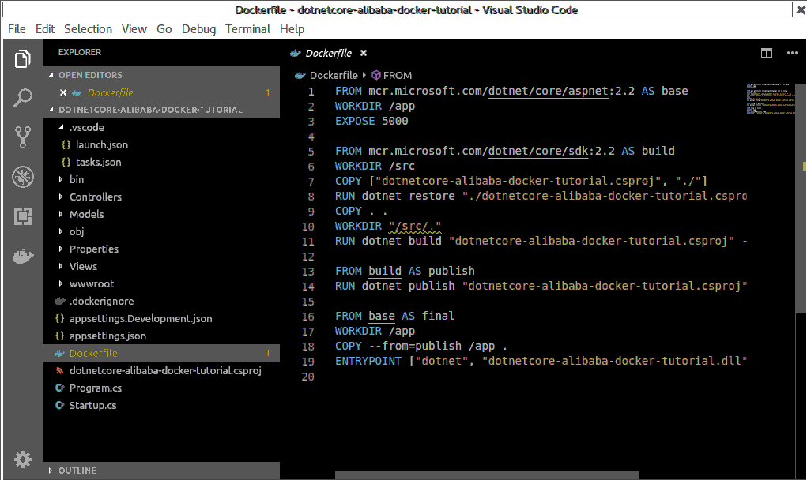Open the editor More Actions ellipsis
807x480 pixels.
(792, 53)
